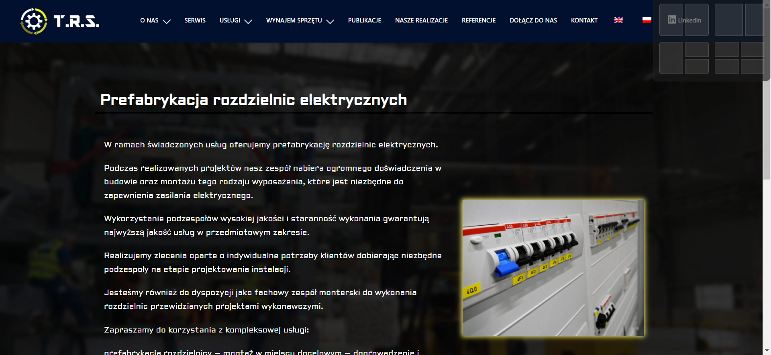Choose tall left zone of three-pane snap layout
Viewport: 771px width, 355px height.
[x=671, y=58]
